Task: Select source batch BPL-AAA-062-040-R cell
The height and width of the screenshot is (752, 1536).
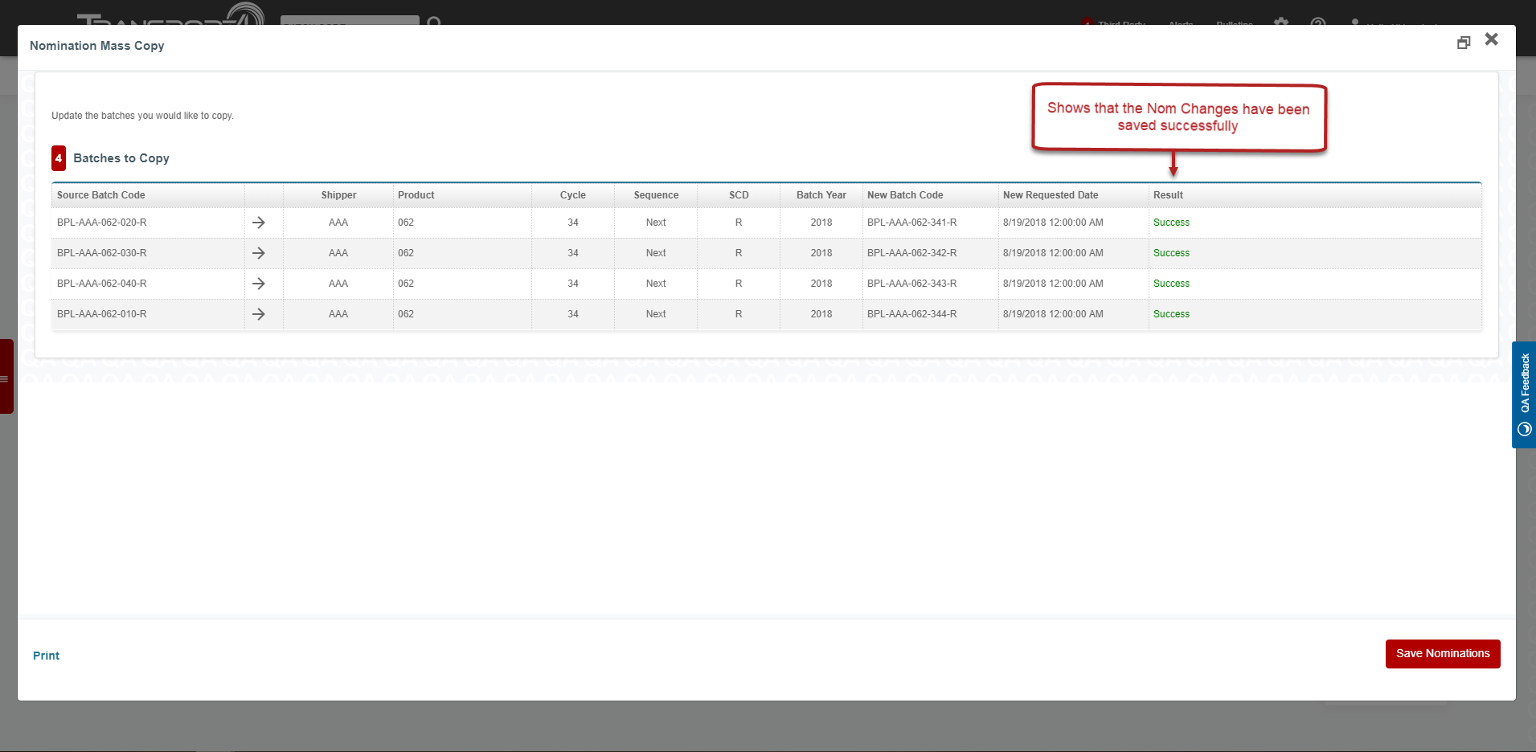Action: pyautogui.click(x=102, y=284)
